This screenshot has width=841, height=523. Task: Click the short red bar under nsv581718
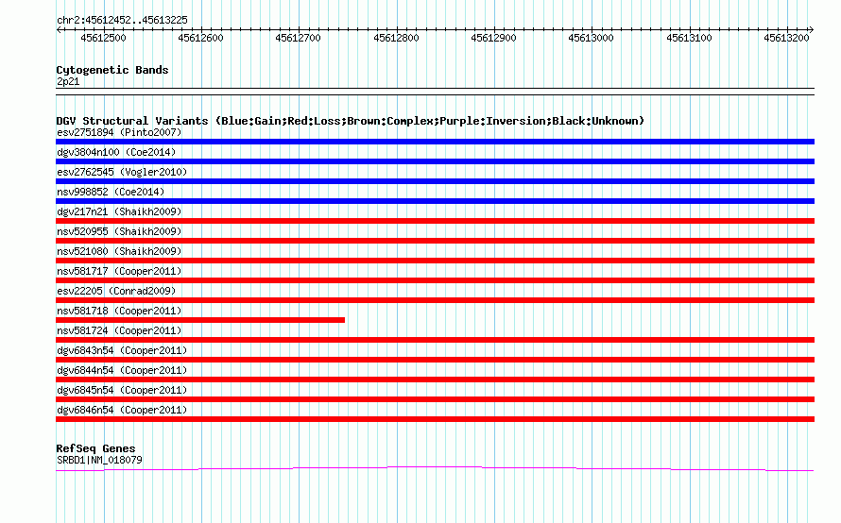click(200, 320)
